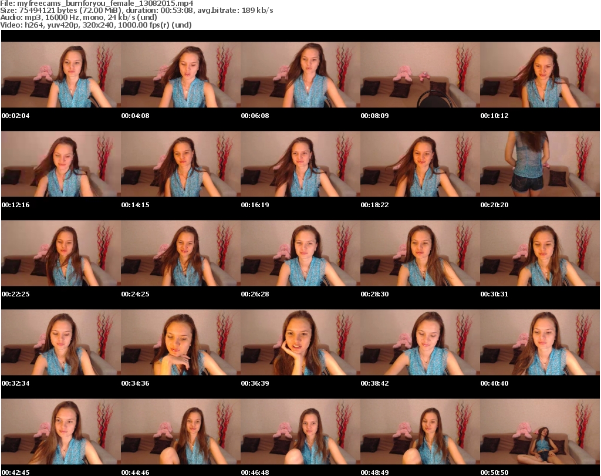Click the thumbnail at 00:34:36

[181, 343]
